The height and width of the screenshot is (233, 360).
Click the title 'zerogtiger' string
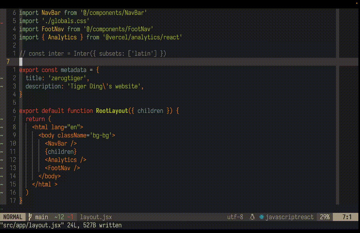(67, 78)
